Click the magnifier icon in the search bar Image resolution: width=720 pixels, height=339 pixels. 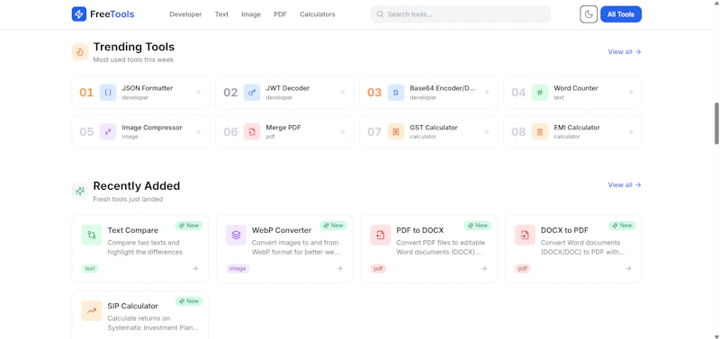tap(380, 14)
